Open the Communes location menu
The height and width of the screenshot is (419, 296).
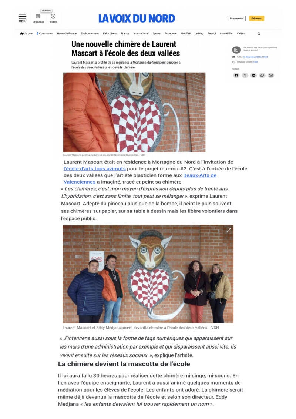coord(45,33)
